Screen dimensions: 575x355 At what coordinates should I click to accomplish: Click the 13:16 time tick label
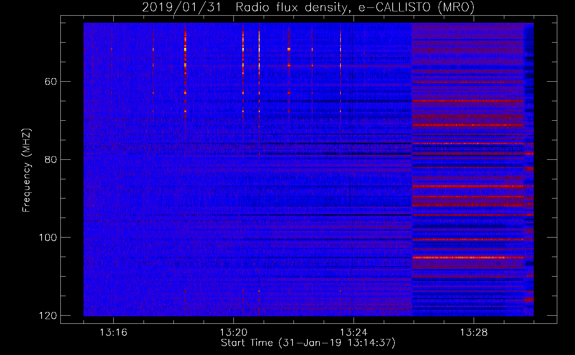tap(113, 332)
